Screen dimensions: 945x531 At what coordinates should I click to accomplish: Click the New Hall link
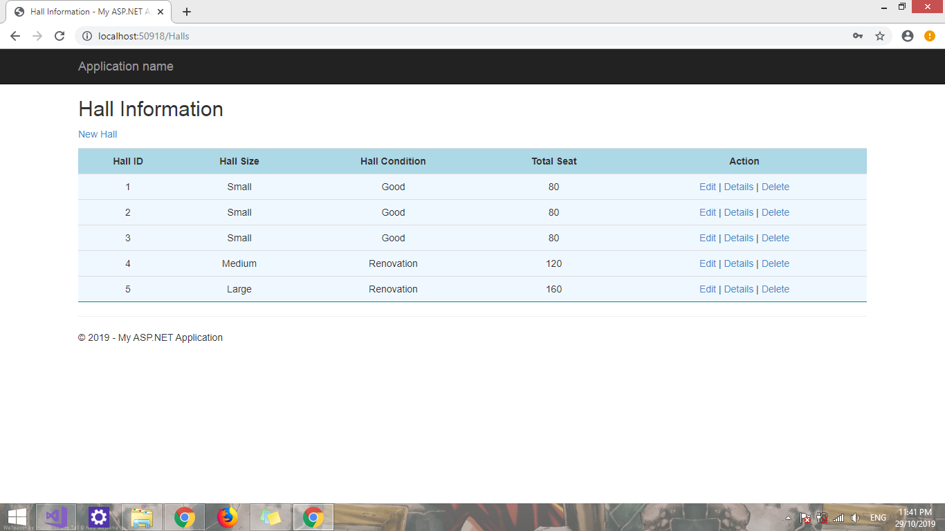coord(97,134)
